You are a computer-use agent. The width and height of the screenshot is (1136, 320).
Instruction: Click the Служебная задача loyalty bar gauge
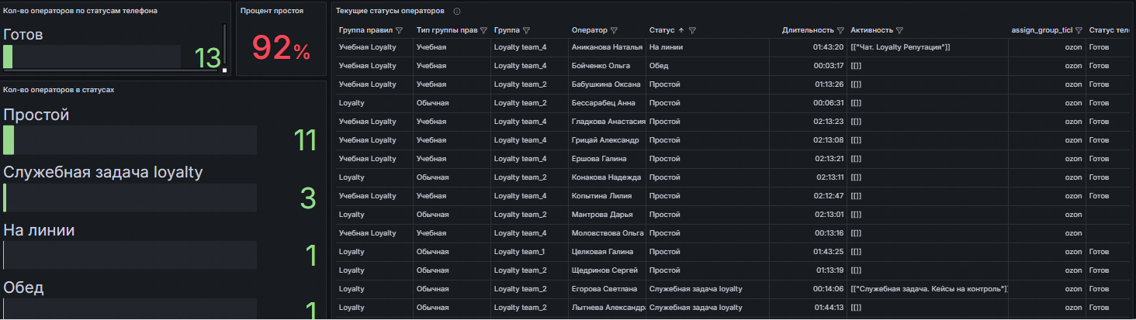point(130,198)
